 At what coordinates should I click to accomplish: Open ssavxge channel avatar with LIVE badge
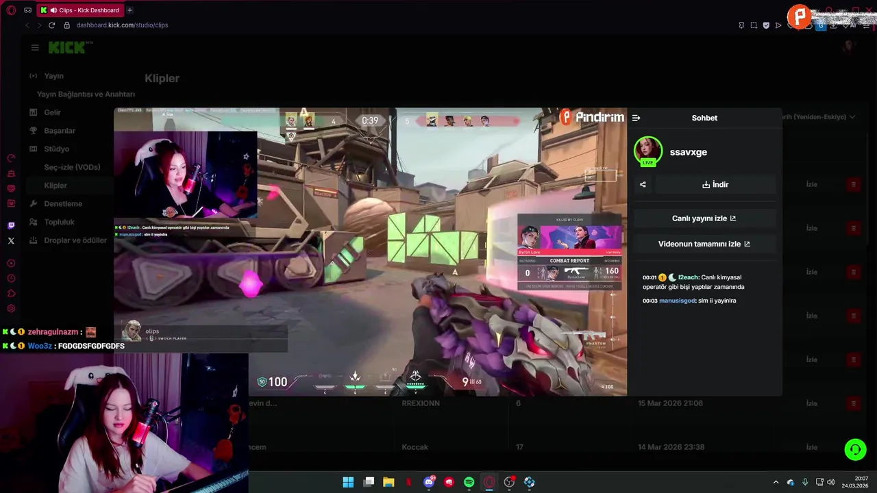(647, 151)
